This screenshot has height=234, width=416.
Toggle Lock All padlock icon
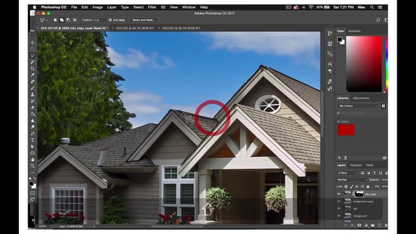(368, 187)
